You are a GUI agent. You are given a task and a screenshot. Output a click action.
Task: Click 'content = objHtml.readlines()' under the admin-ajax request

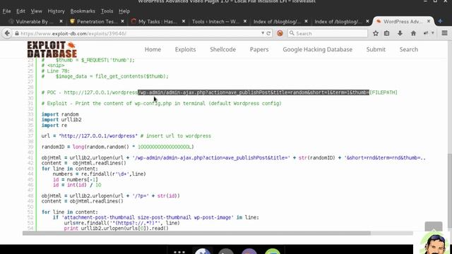click(84, 163)
